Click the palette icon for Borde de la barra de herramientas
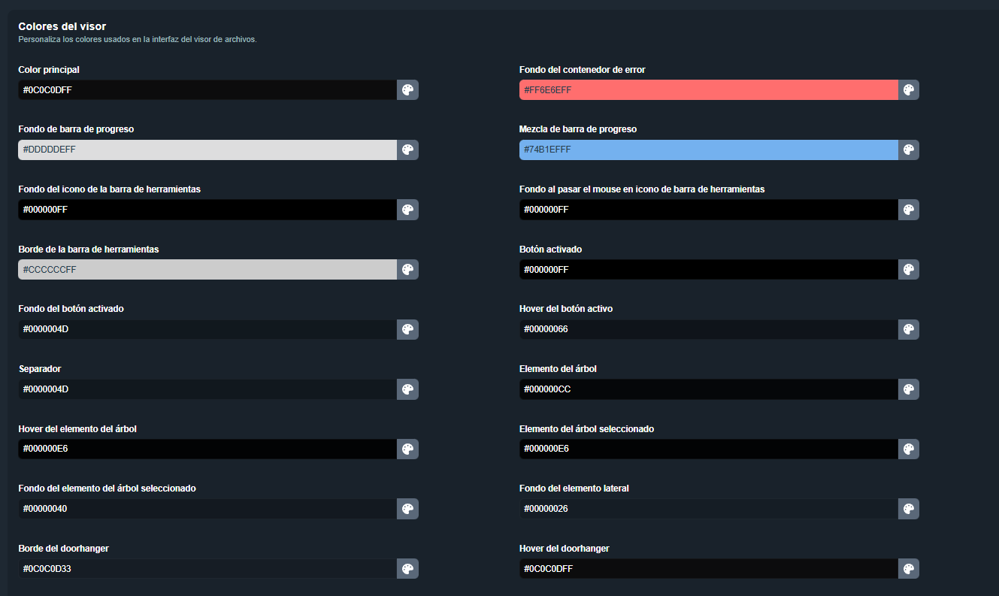This screenshot has width=999, height=596. click(x=407, y=269)
